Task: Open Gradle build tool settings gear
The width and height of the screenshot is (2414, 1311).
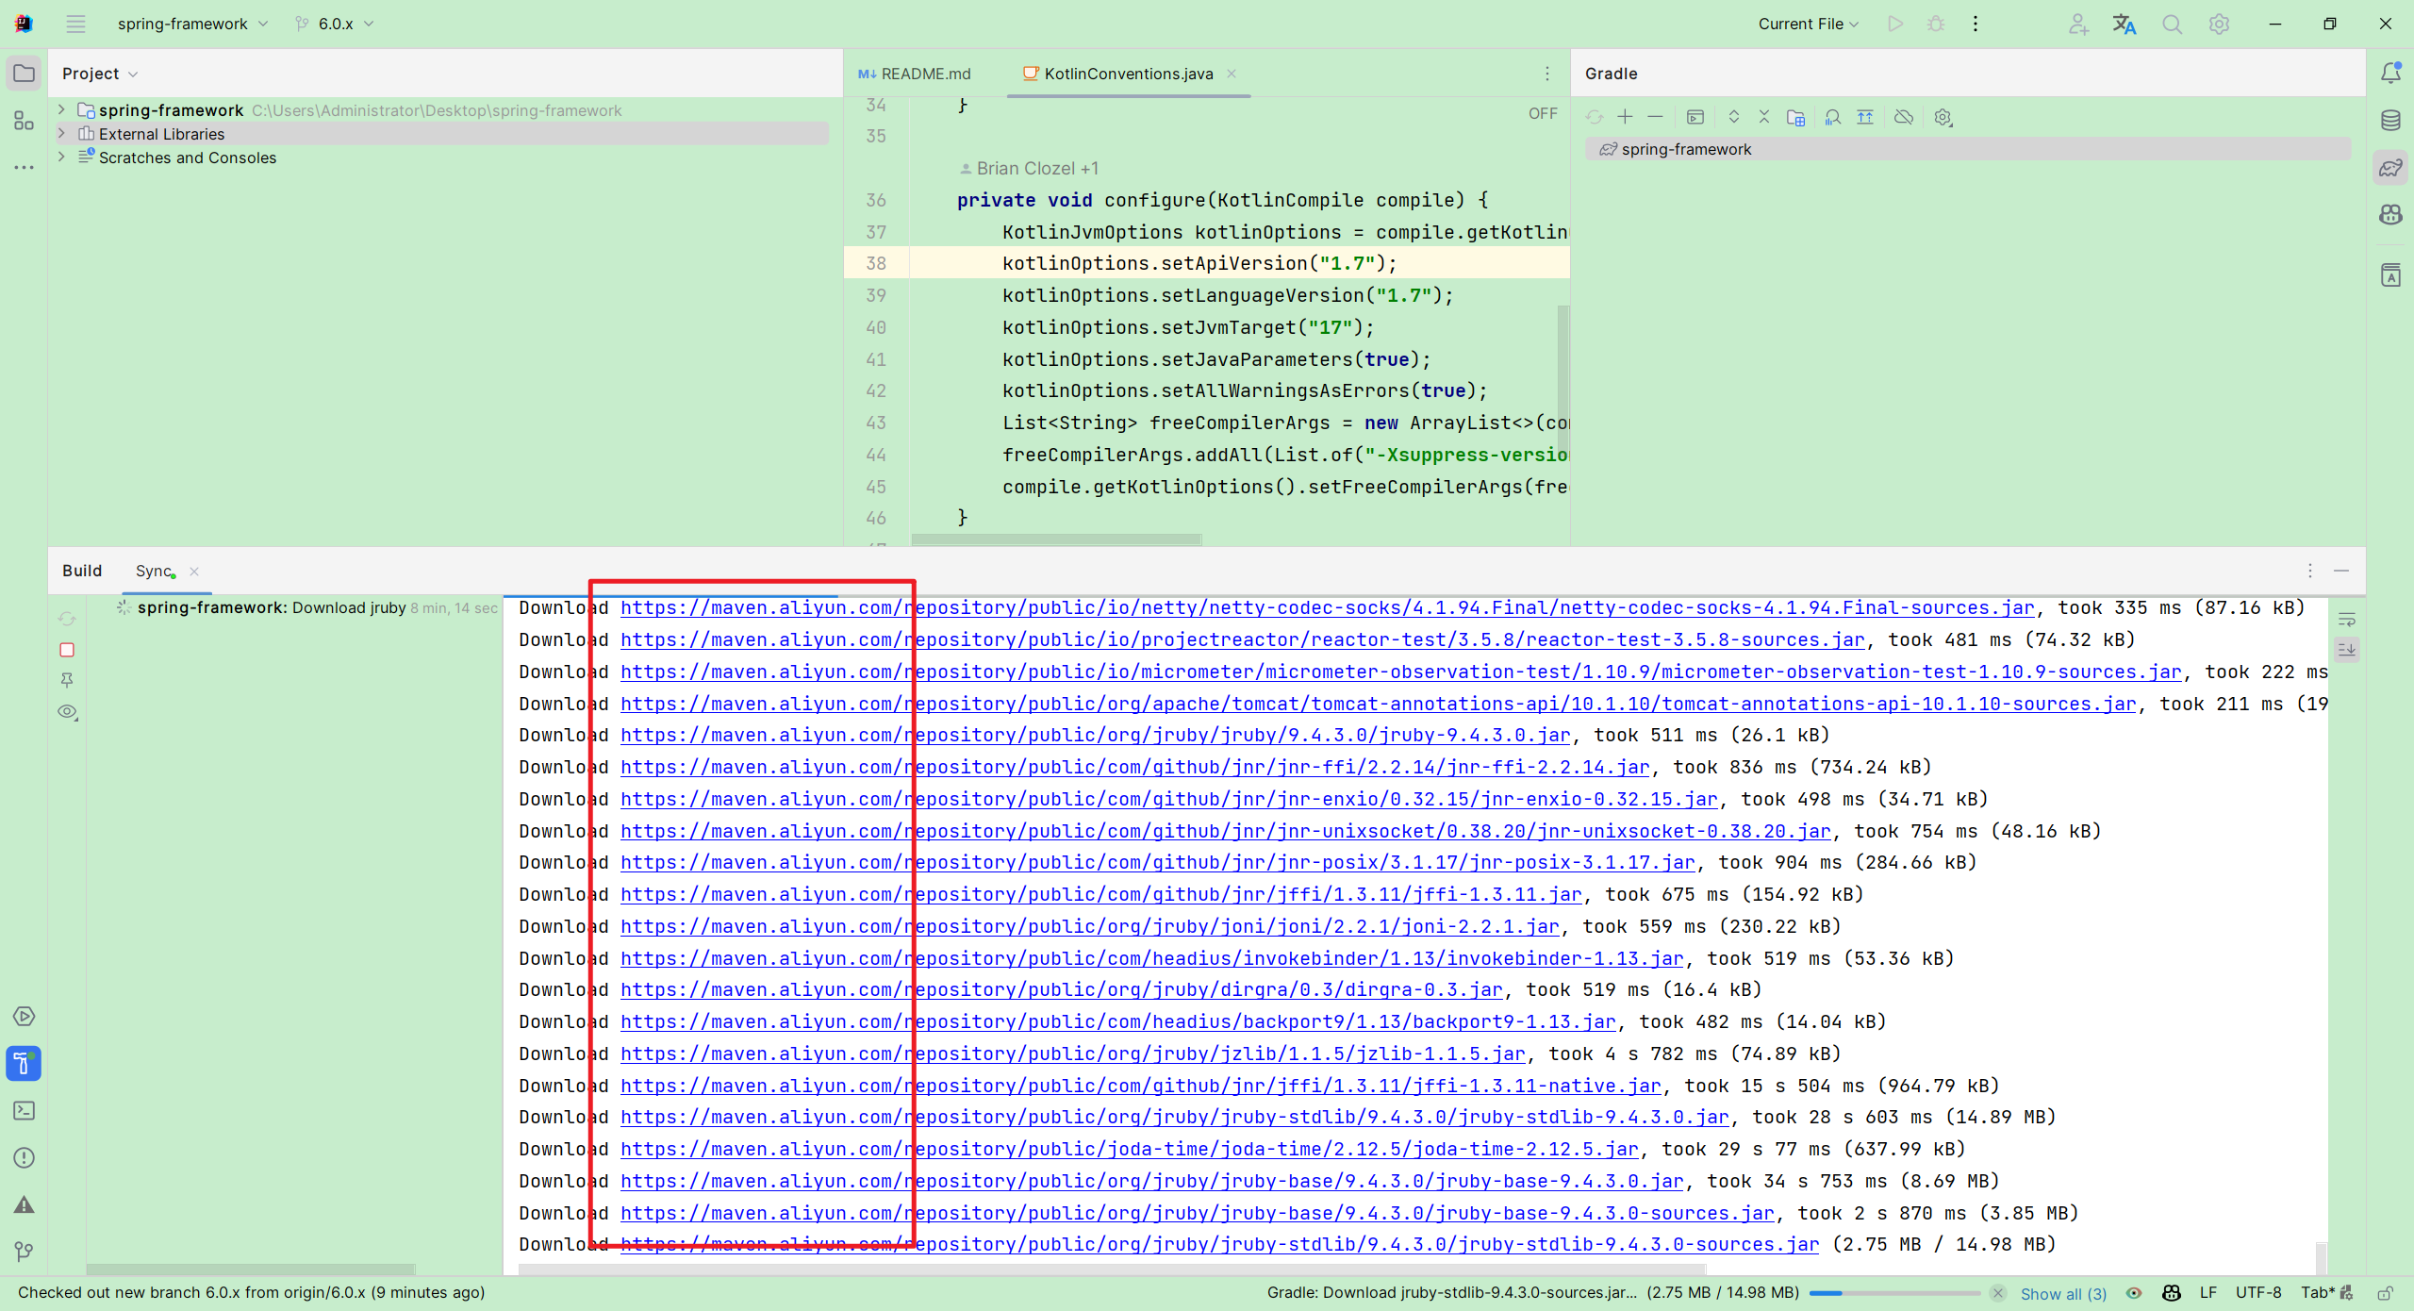Action: (1943, 117)
